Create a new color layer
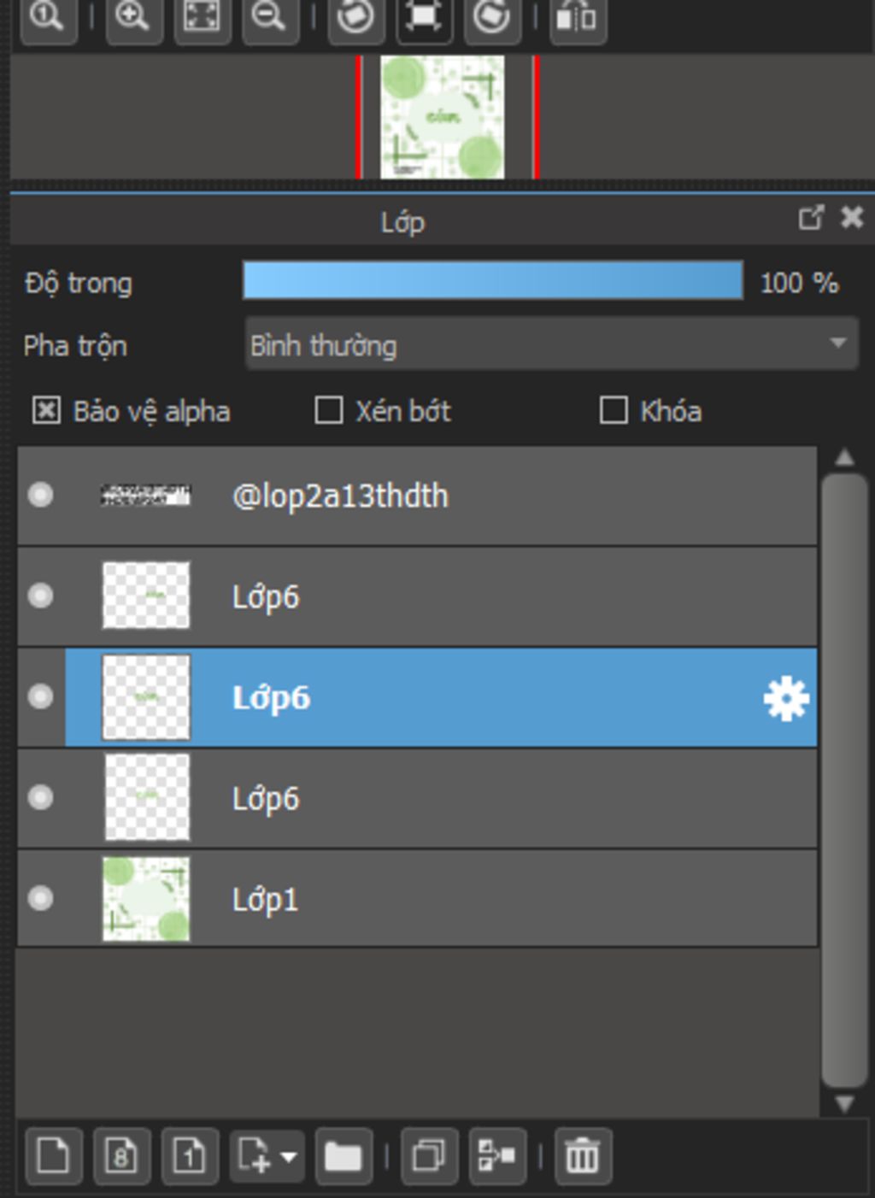Image resolution: width=875 pixels, height=1198 pixels. [53, 1156]
